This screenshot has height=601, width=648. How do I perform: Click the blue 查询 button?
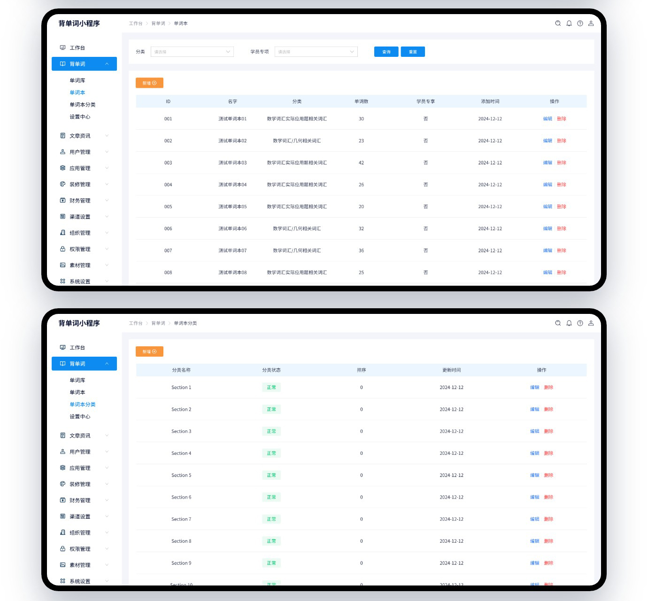[x=386, y=52]
